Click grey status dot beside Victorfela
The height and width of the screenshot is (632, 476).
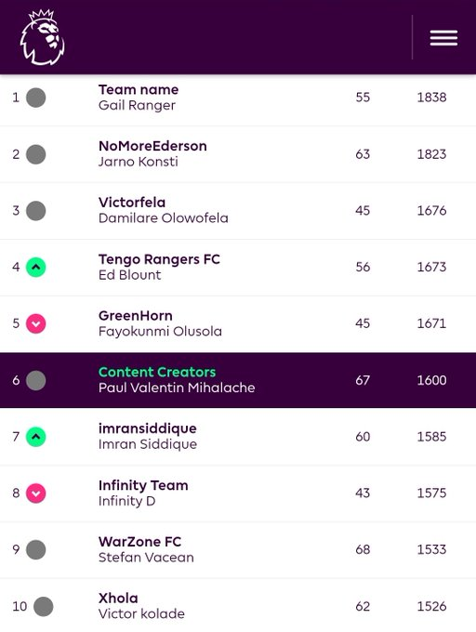pos(36,211)
